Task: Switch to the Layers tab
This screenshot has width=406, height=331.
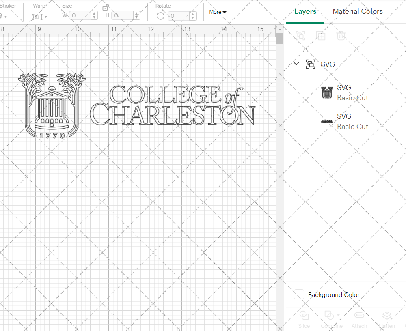Action: point(305,11)
